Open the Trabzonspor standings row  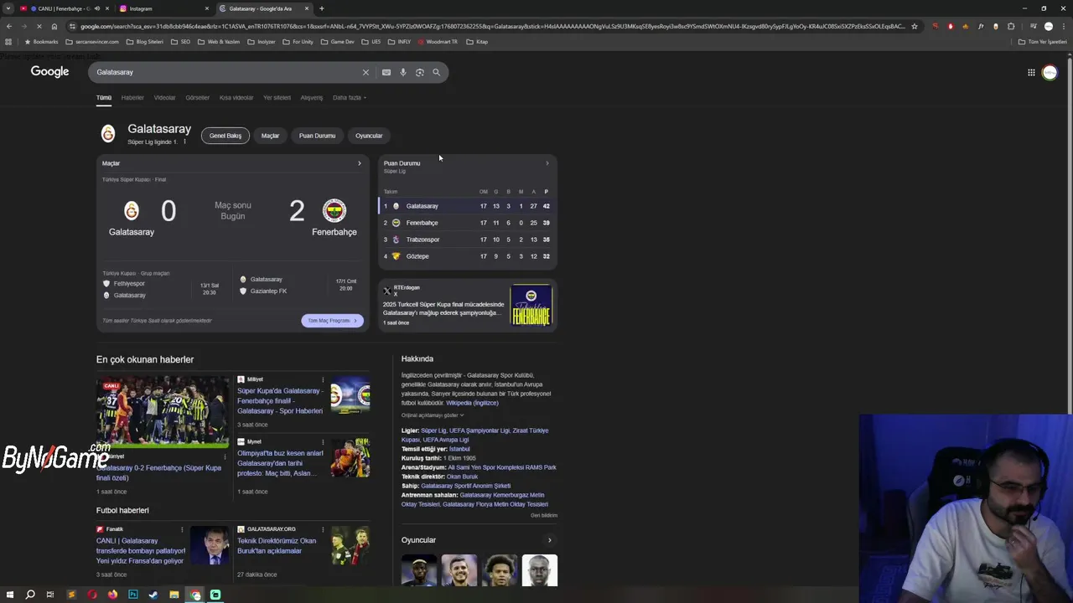(468, 240)
